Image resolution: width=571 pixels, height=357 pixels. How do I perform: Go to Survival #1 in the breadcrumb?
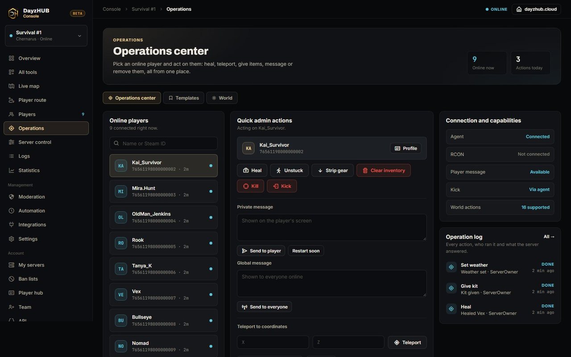point(144,9)
